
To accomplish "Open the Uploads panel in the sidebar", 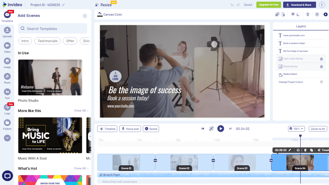I will coord(7,30).
